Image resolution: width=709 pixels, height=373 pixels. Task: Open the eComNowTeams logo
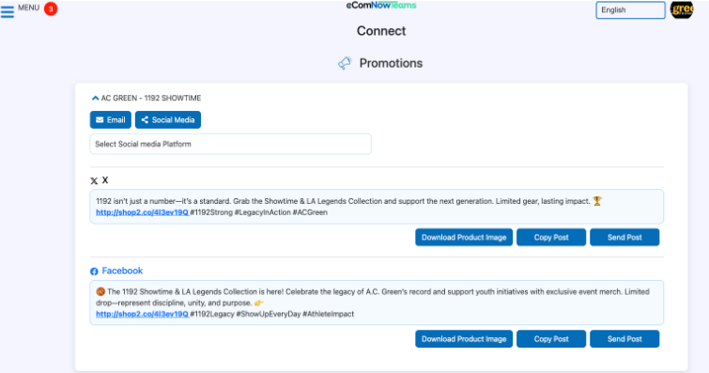coord(381,5)
